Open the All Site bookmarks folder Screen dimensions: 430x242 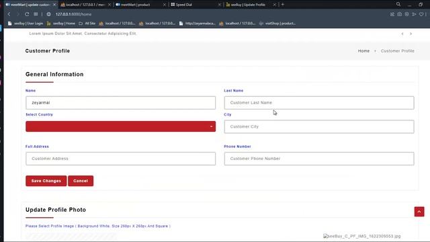pos(87,24)
